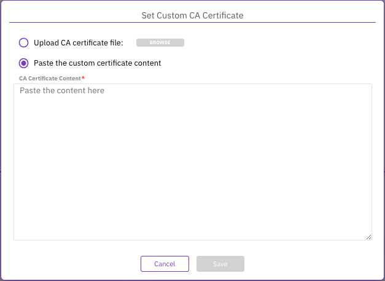The image size is (385, 281).
Task: Click the BROWSE file button
Action: coord(160,43)
